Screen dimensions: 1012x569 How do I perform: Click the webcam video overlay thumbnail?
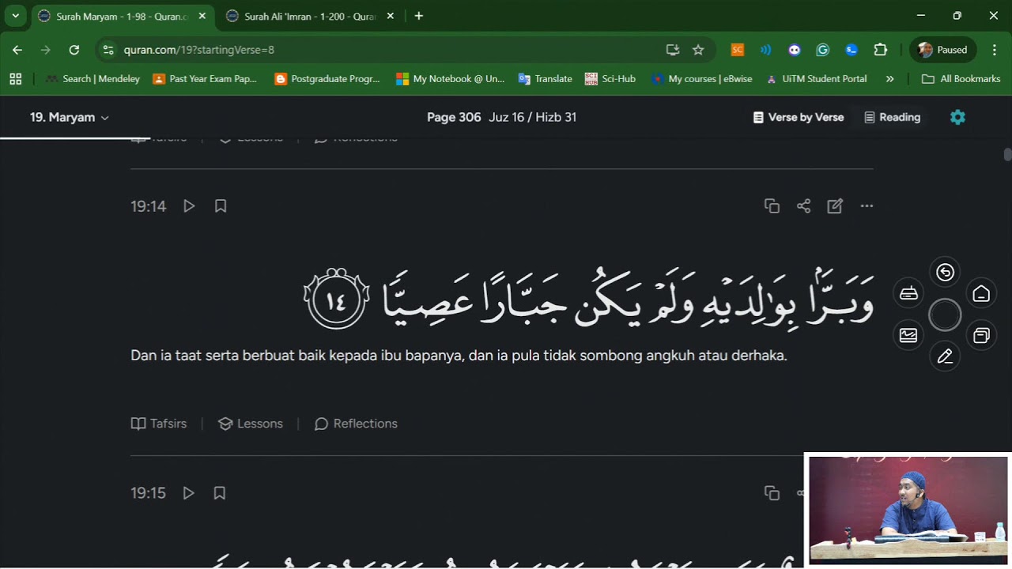pyautogui.click(x=908, y=509)
